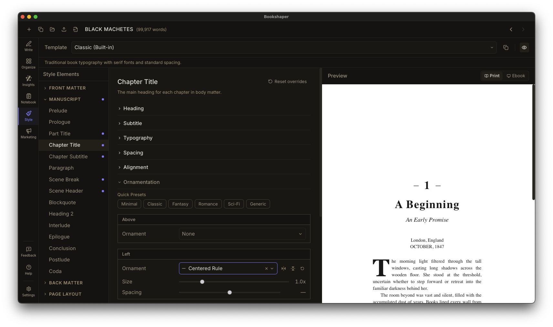Image resolution: width=553 pixels, height=327 pixels.
Task: Switch preview to Ebook mode
Action: click(x=516, y=76)
